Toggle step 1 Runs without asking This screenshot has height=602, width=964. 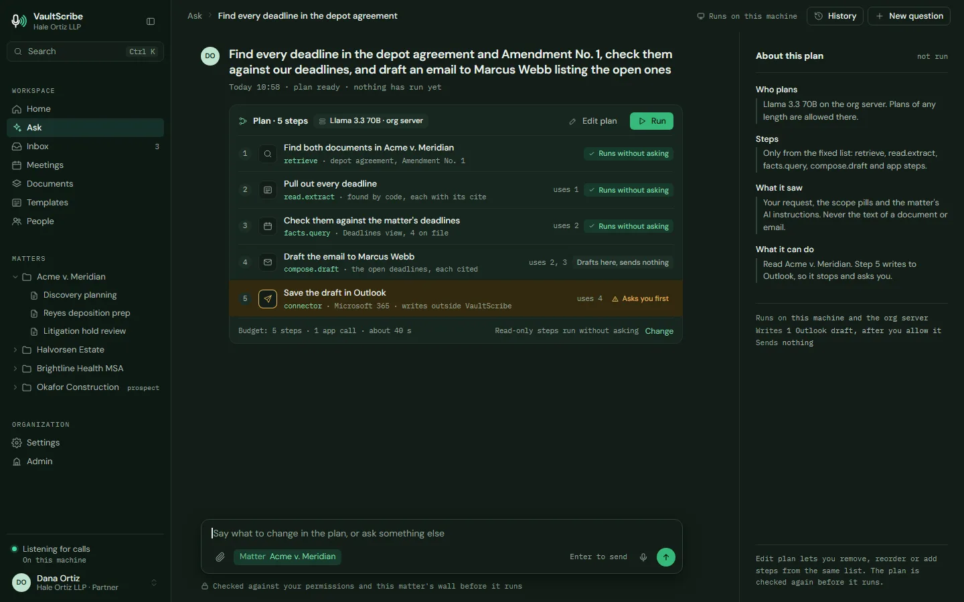click(x=629, y=154)
